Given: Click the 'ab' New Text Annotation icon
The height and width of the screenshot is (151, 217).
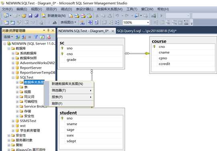Looking at the screenshot, I should click(55, 22).
